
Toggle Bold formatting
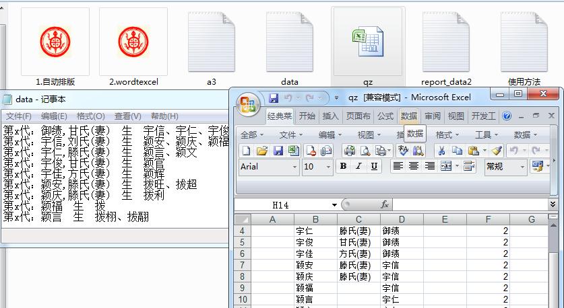(x=343, y=166)
